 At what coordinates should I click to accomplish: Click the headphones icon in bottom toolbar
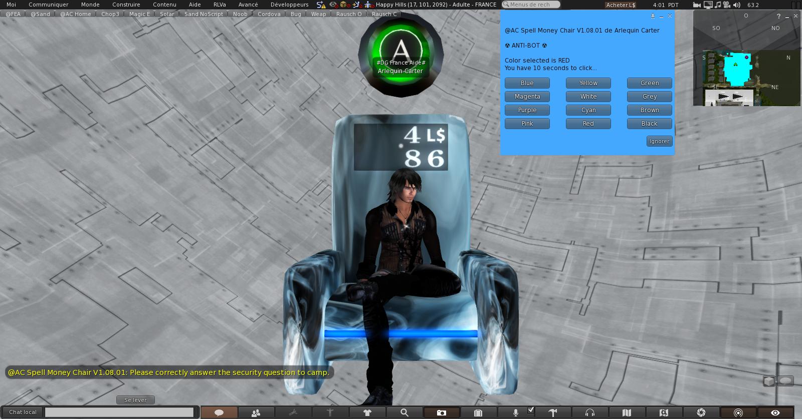[x=590, y=412]
